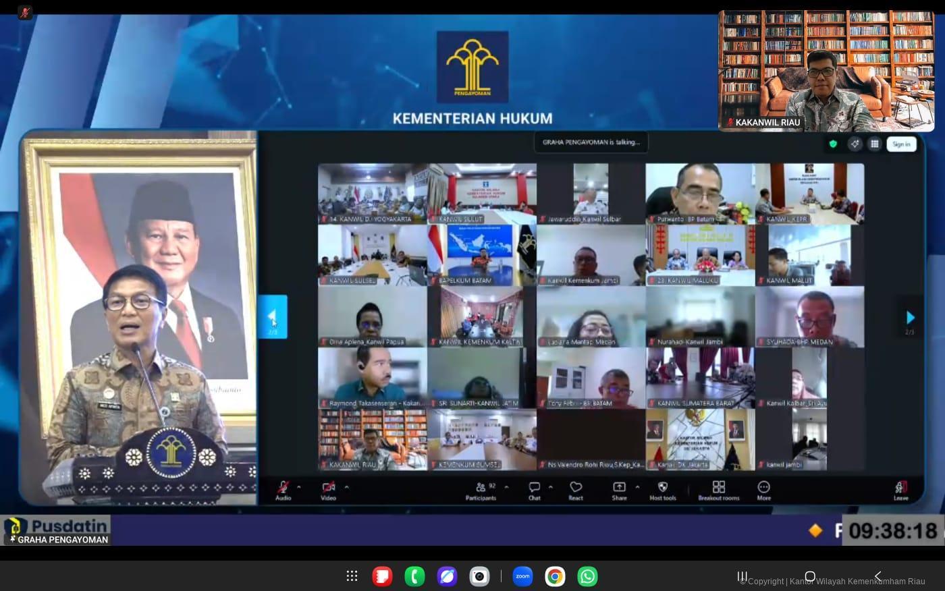Go to next gallery page with right arrow

[910, 317]
